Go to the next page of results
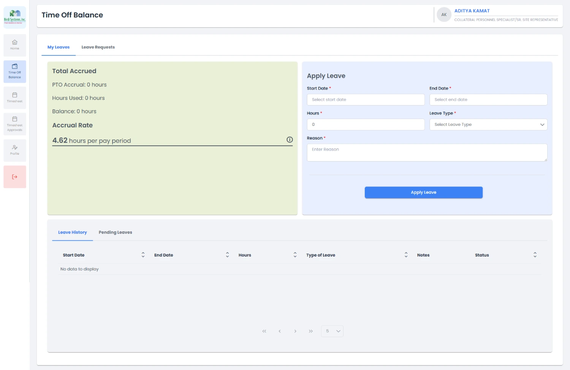 click(x=295, y=331)
